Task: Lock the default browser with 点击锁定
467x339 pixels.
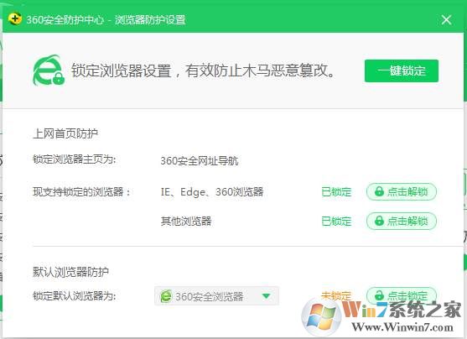Action: click(402, 295)
